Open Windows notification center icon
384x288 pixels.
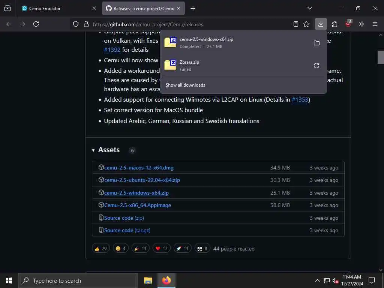click(x=372, y=280)
